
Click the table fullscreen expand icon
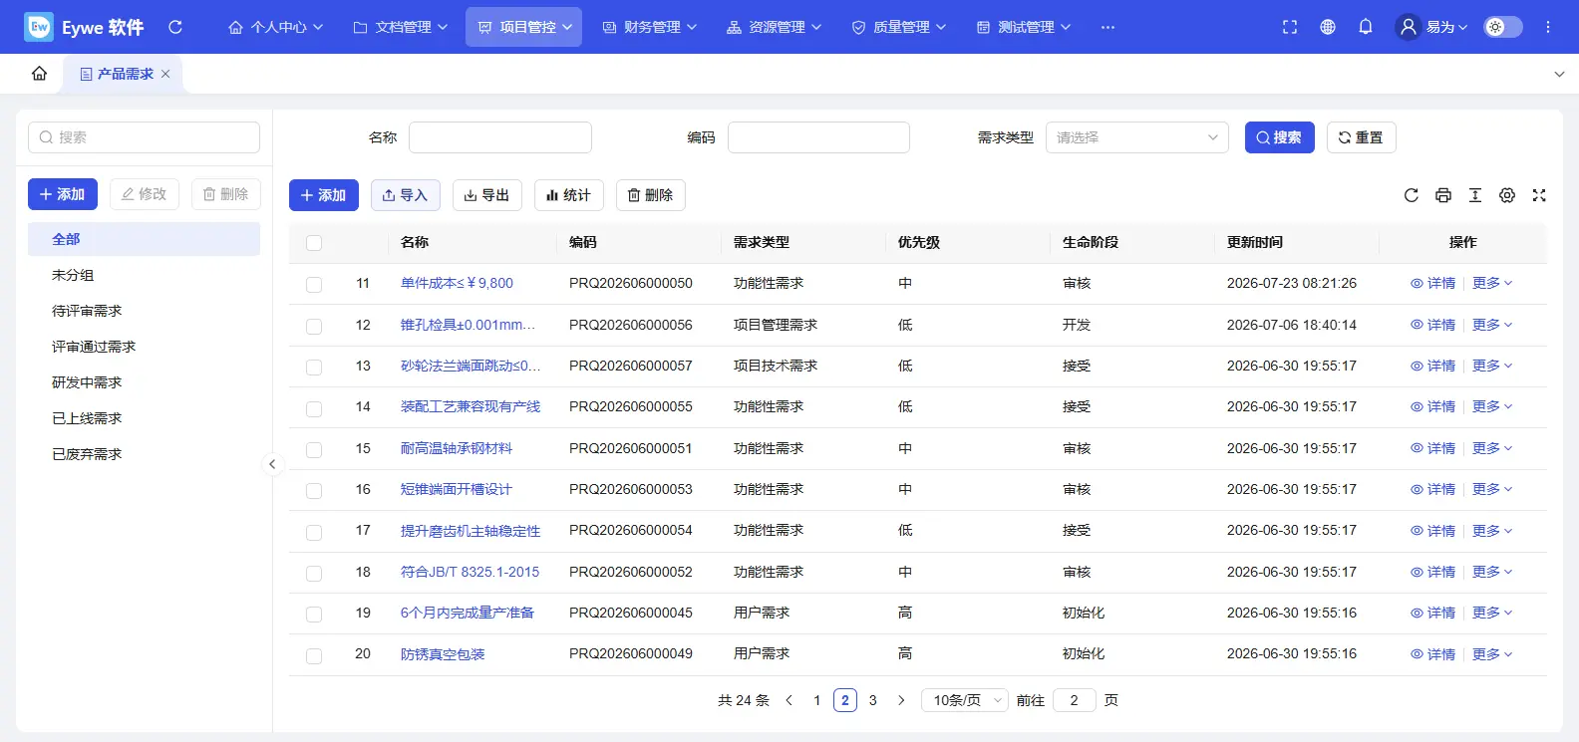[x=1539, y=195]
